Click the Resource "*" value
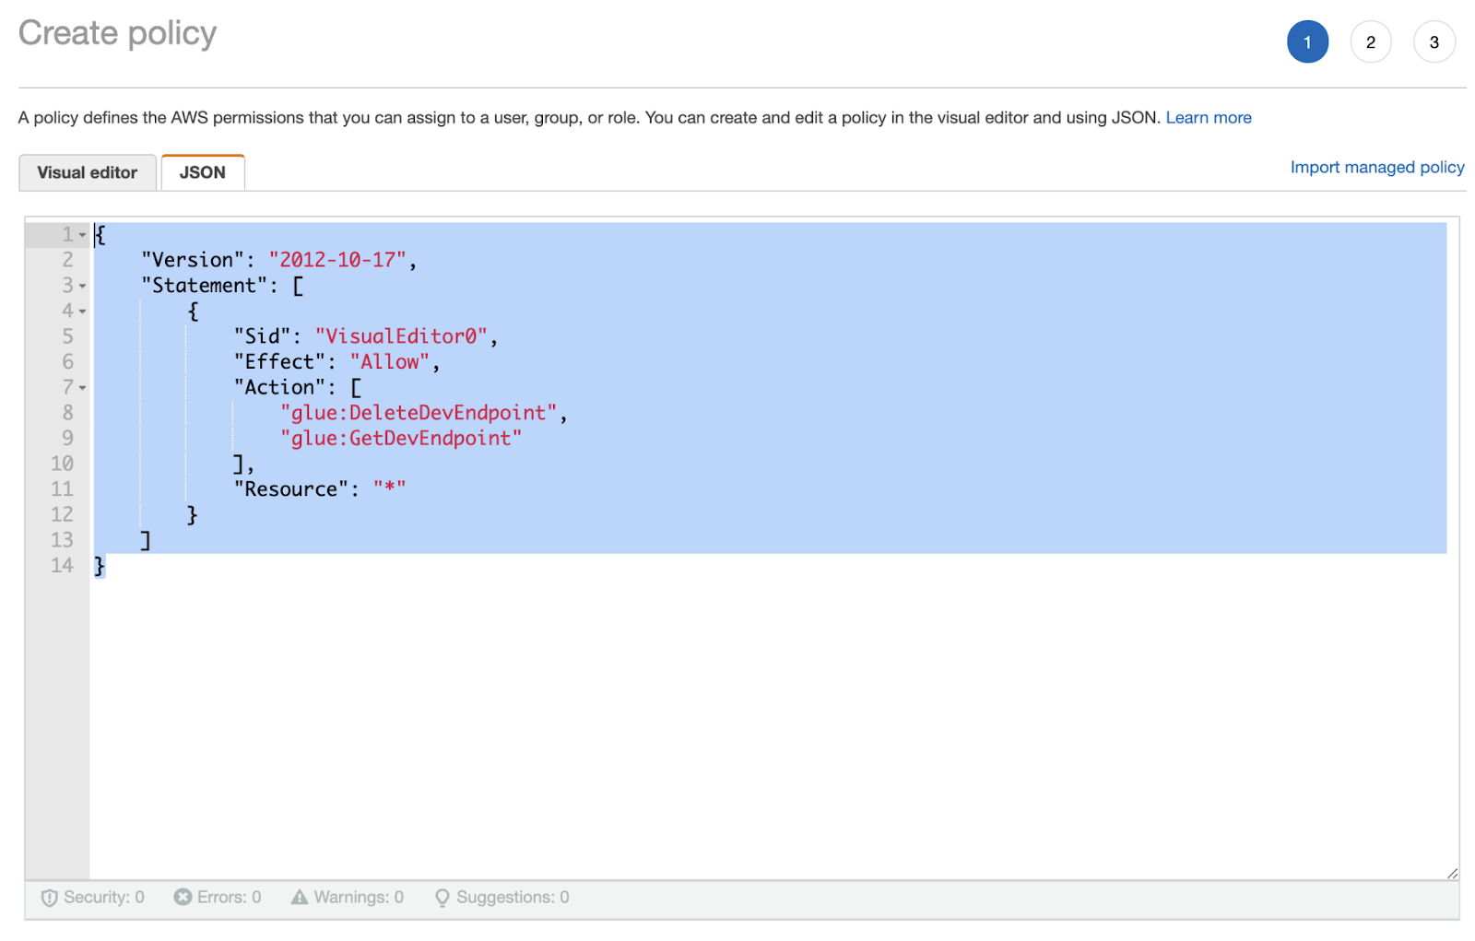Viewport: 1475px width, 941px height. click(x=389, y=489)
